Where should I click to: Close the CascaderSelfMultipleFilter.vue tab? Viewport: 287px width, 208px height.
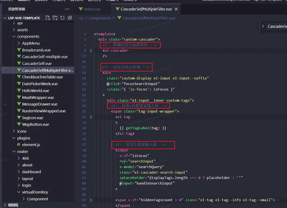tap(176, 9)
